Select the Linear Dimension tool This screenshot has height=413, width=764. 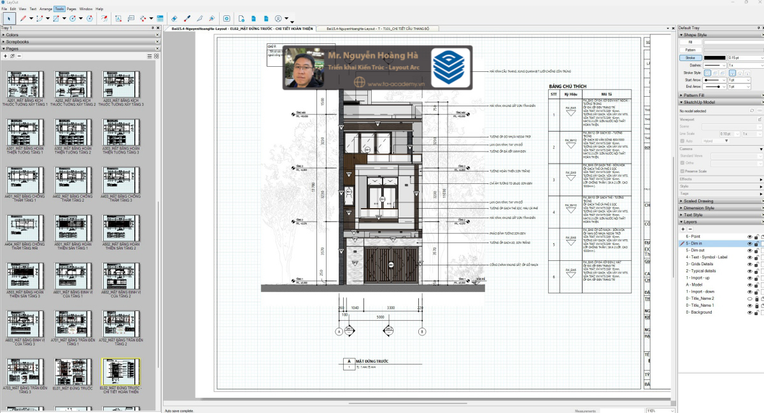[x=143, y=18]
